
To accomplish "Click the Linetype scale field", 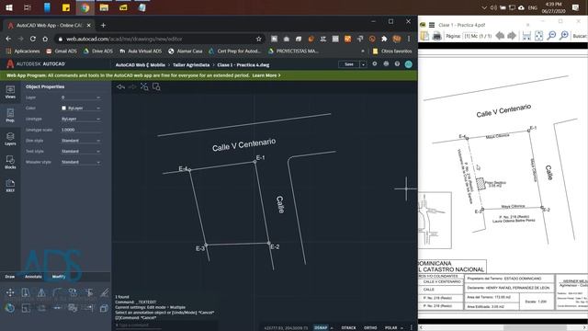I will point(81,130).
